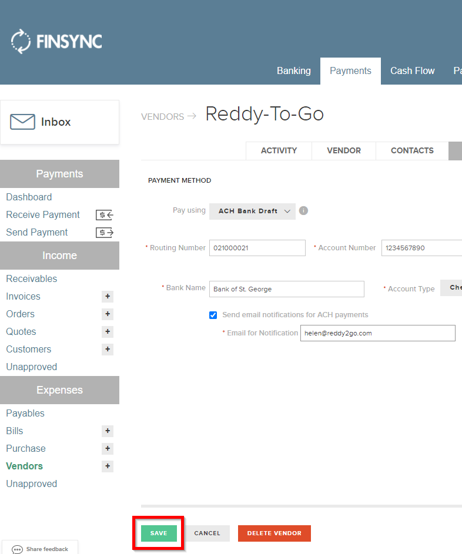Screen dimensions: 462x554
Task: Open Payables in the sidebar
Action: point(25,414)
